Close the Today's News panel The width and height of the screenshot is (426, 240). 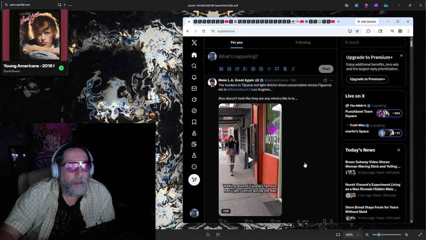click(x=399, y=150)
